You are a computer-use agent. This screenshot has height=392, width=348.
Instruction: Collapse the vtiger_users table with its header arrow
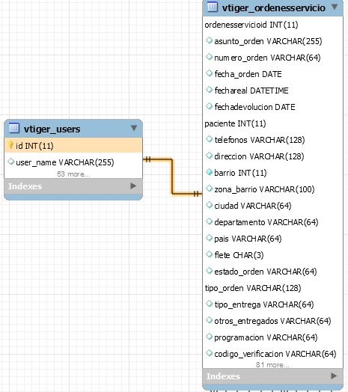point(134,128)
